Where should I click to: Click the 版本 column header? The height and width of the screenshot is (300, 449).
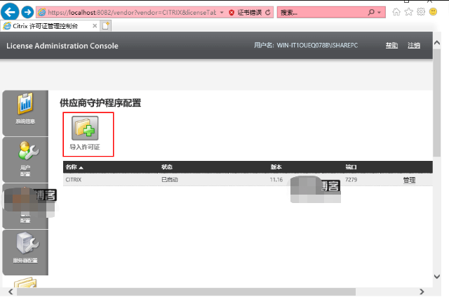pos(276,167)
